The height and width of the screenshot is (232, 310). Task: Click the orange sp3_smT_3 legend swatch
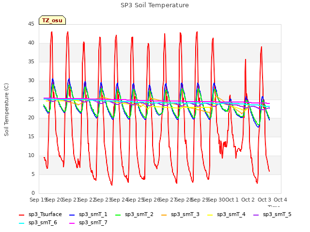pyautogui.click(x=164, y=215)
